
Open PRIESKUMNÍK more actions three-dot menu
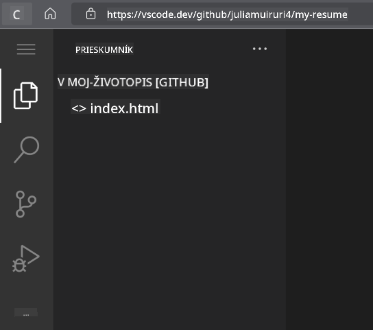tap(260, 49)
